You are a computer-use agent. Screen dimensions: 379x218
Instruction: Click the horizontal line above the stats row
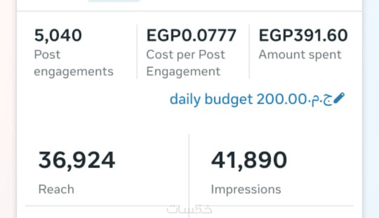tap(189, 11)
